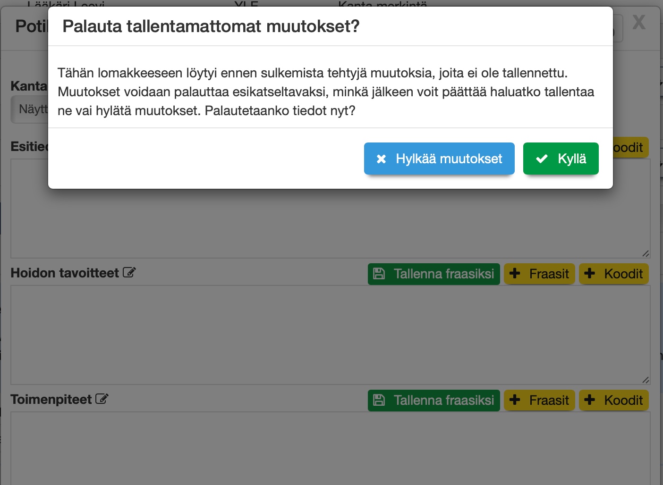
Task: Save Toimenpiteet text via Tallenna fraasiksi
Action: tap(433, 401)
